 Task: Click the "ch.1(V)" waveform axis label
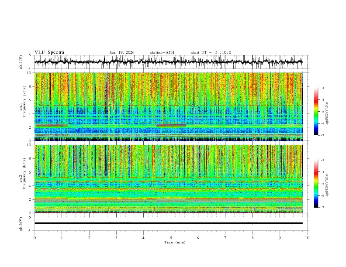(x=21, y=62)
